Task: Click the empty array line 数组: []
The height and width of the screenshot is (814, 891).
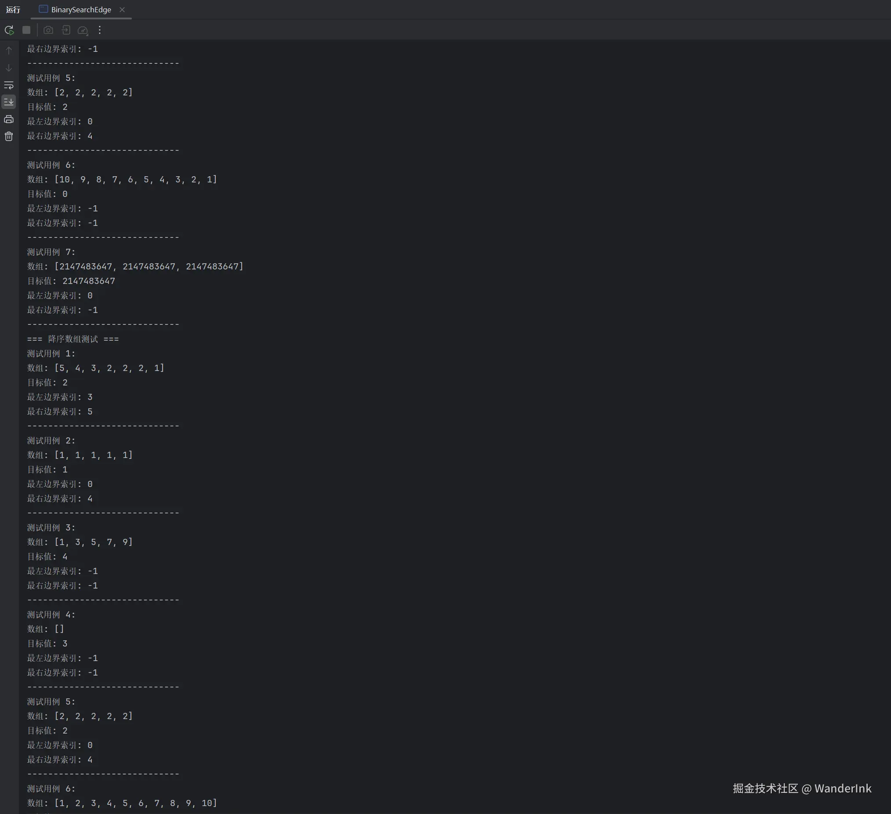Action: 46,629
